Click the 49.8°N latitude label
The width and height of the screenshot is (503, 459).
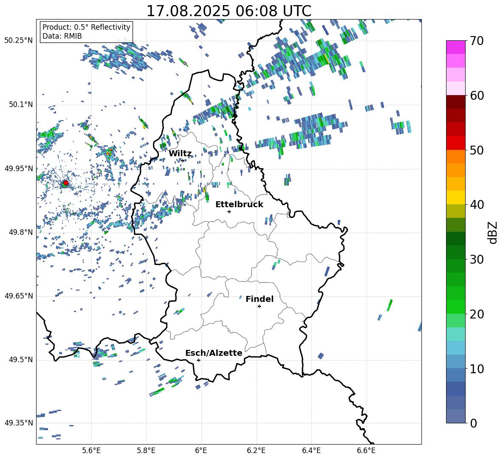pos(20,232)
